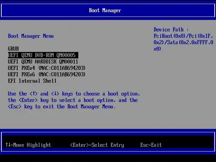
Task: Pick the UEFI PXEv4 network boot entry
Action: coord(47,68)
